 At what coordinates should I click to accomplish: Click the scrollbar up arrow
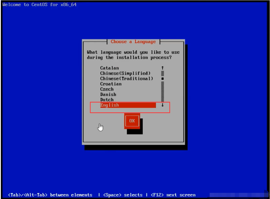[162, 68]
